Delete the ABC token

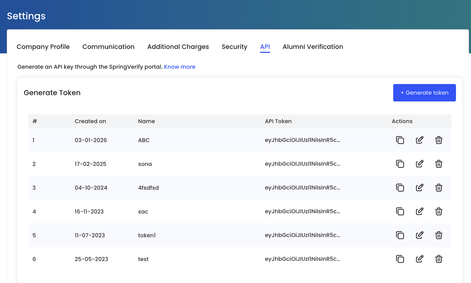(x=439, y=140)
